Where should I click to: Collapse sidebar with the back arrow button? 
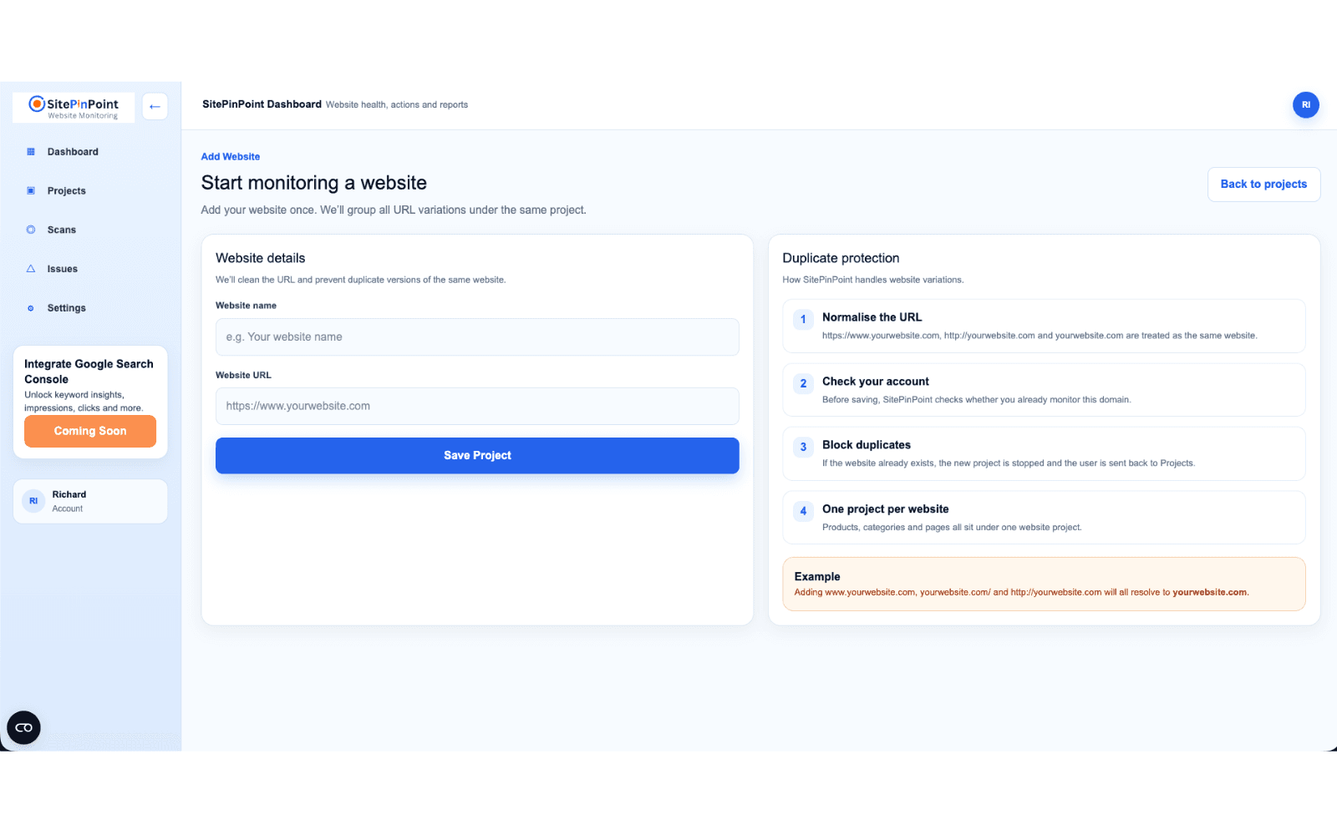pyautogui.click(x=155, y=107)
